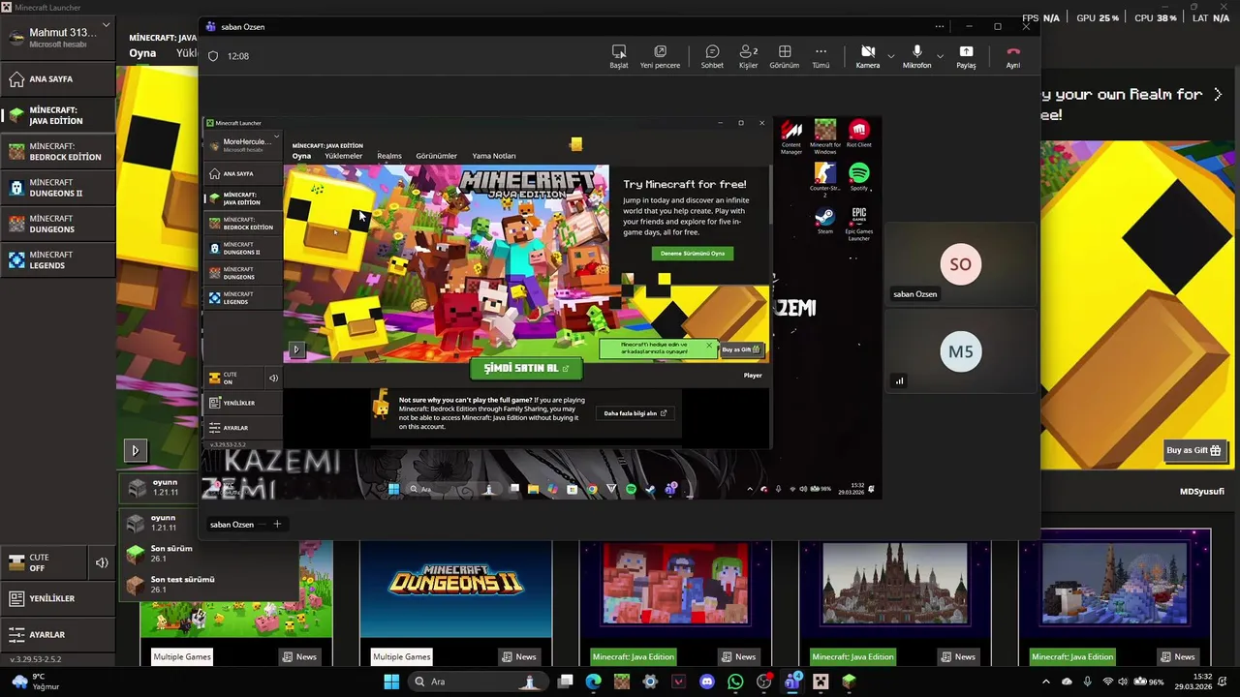
Task: Mute the Mikrofon
Action: pos(916,56)
